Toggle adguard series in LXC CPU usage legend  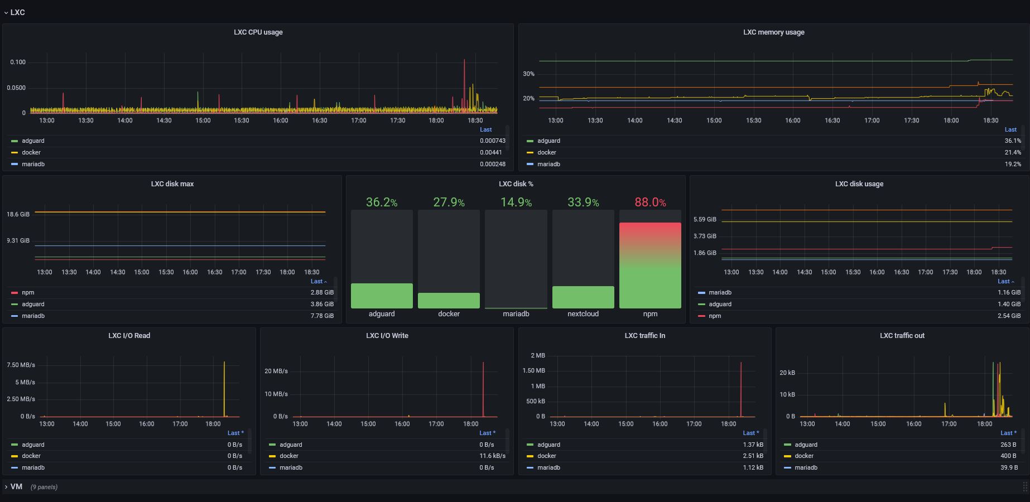point(33,141)
